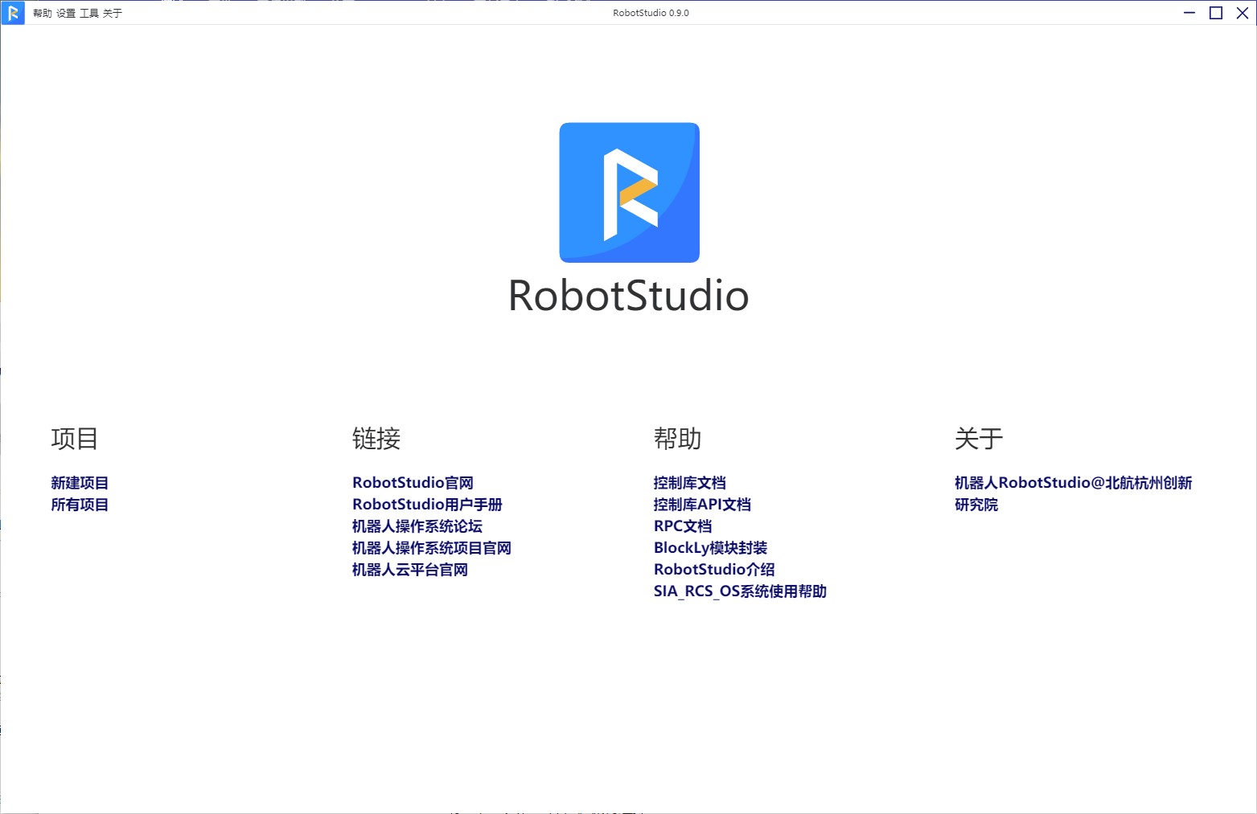Click the 关于 section heading above the about link
1257x814 pixels.
[x=979, y=439]
